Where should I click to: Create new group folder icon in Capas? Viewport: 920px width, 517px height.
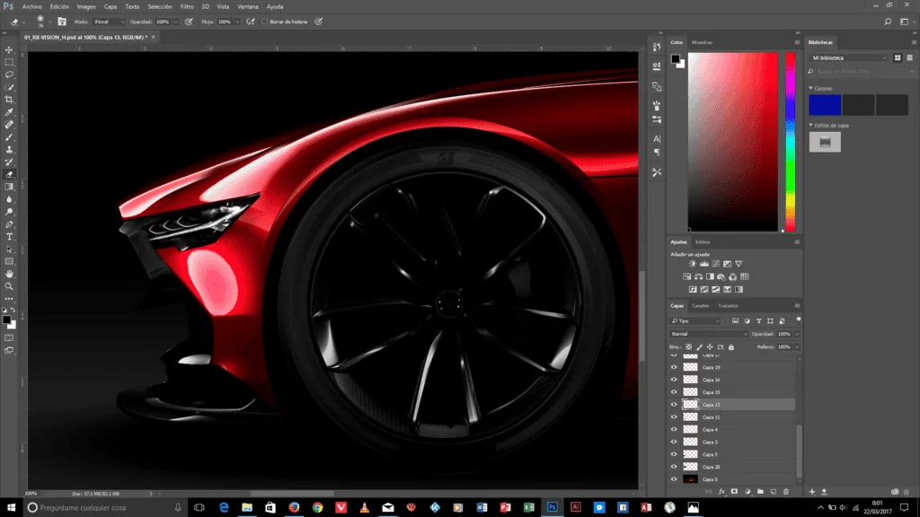[760, 492]
